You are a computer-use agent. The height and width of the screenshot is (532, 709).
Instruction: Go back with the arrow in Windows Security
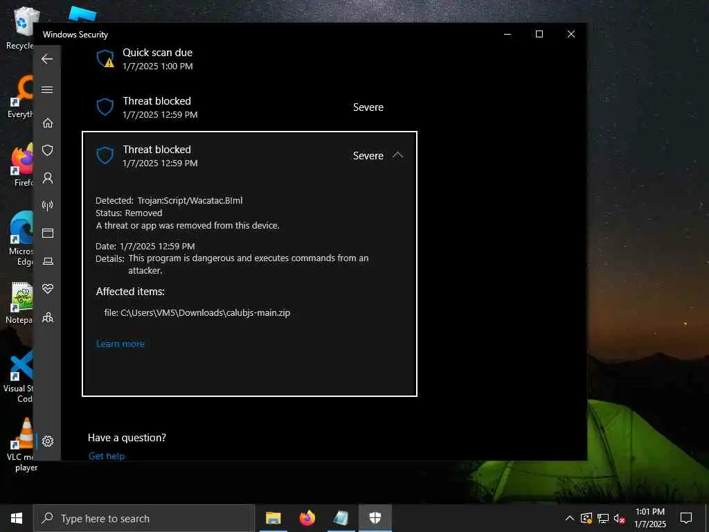coord(47,59)
